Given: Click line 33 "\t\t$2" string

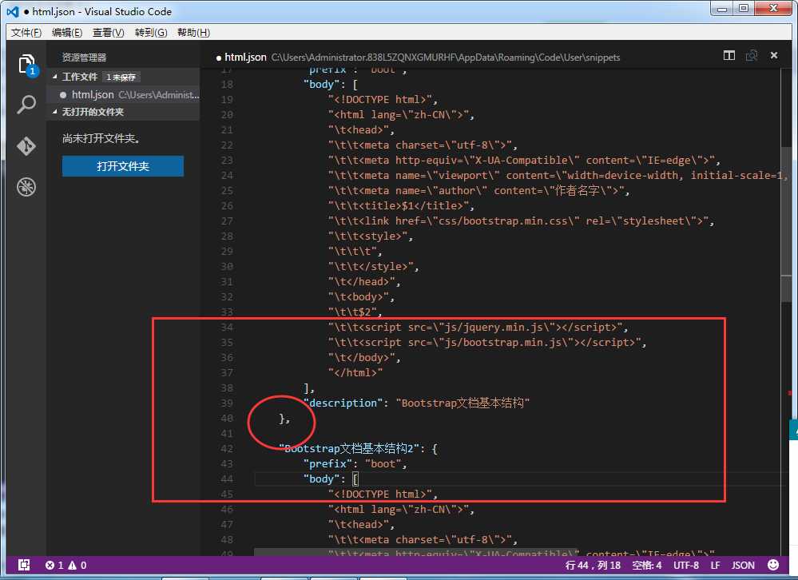Looking at the screenshot, I should (x=355, y=312).
